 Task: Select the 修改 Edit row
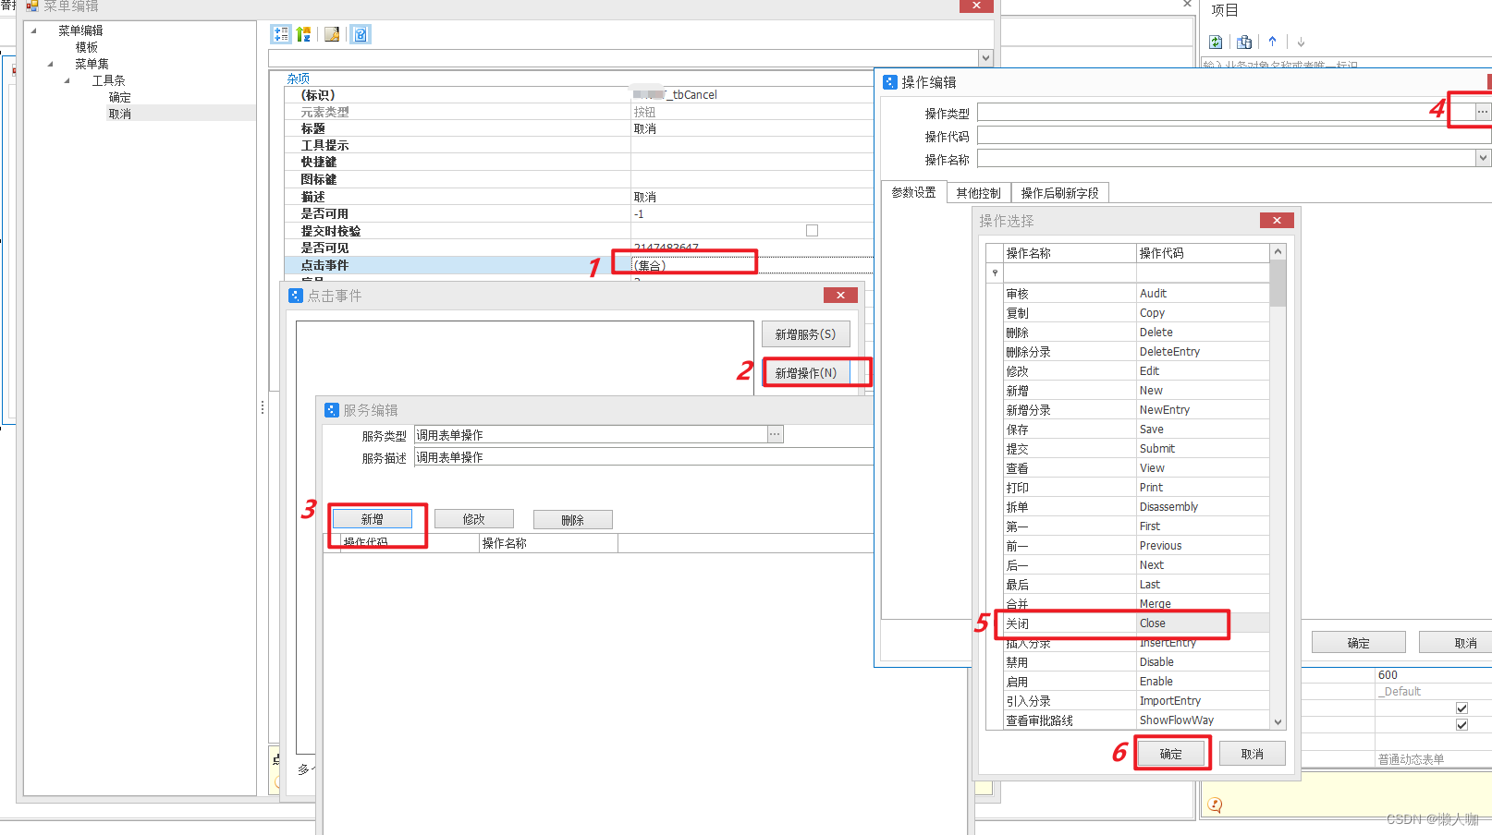click(x=1136, y=370)
